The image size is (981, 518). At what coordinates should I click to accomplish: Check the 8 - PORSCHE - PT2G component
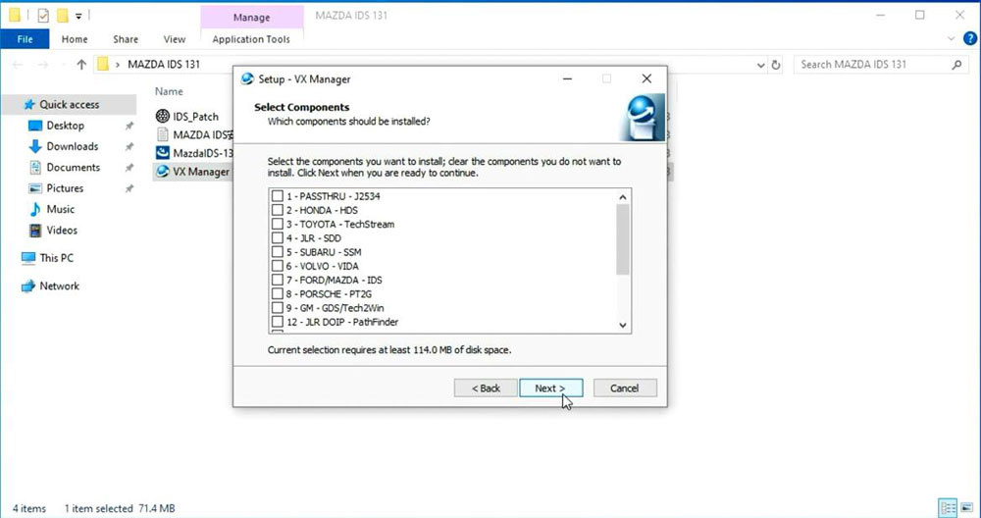pos(278,294)
